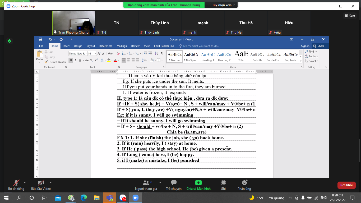
Task: Unmute microphone (Bỏ tắt tiếng)
Action: (16, 185)
